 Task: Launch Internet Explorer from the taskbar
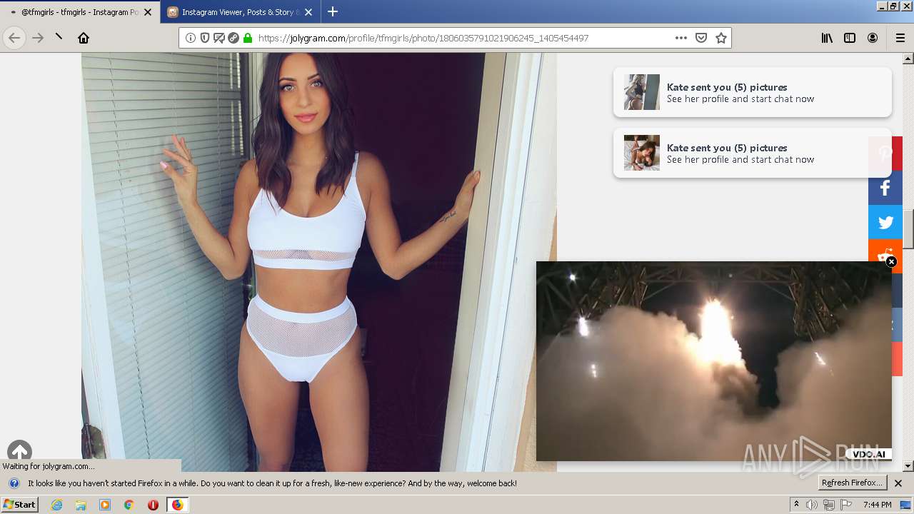coord(57,505)
